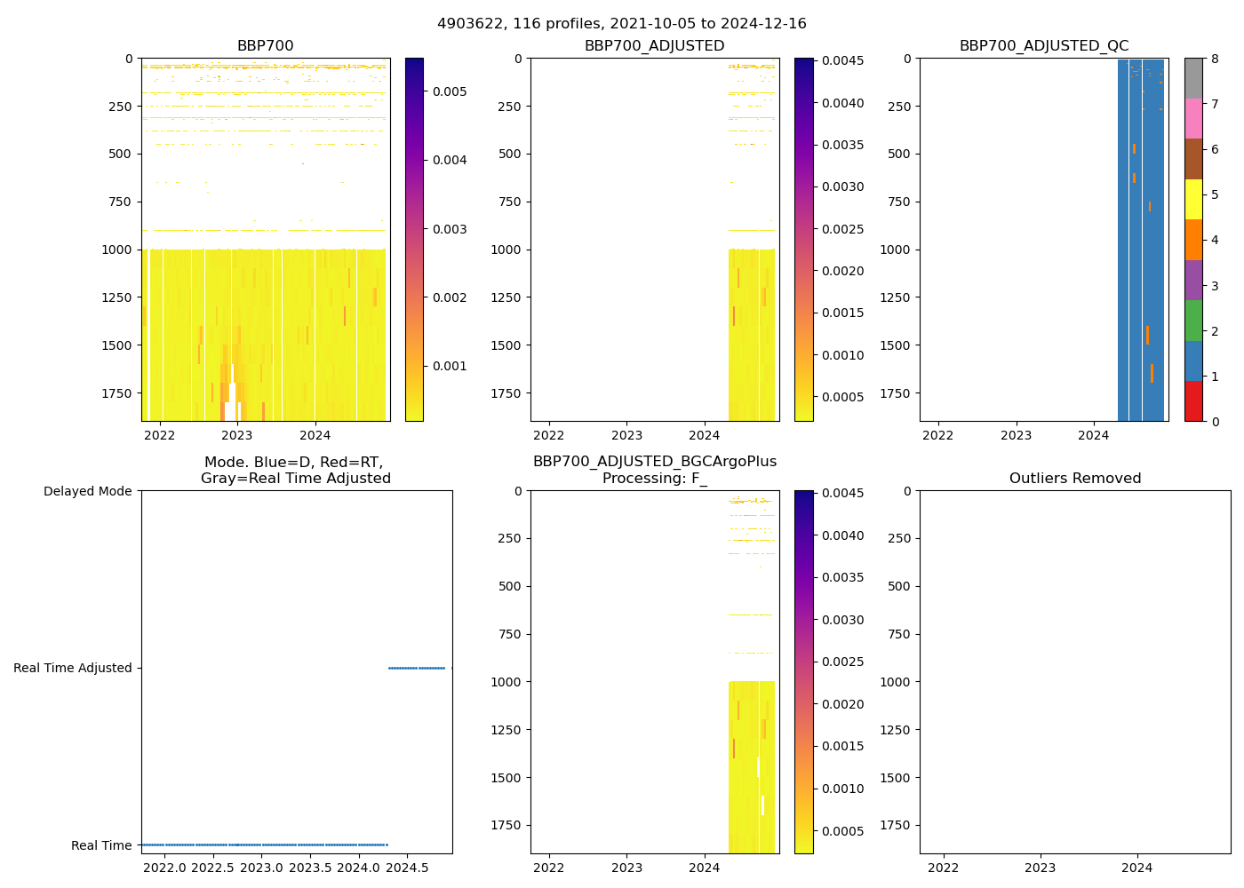Pick the brown segment of the QC colorbar
Screen dimensions: 1244x888
[x=1193, y=159]
